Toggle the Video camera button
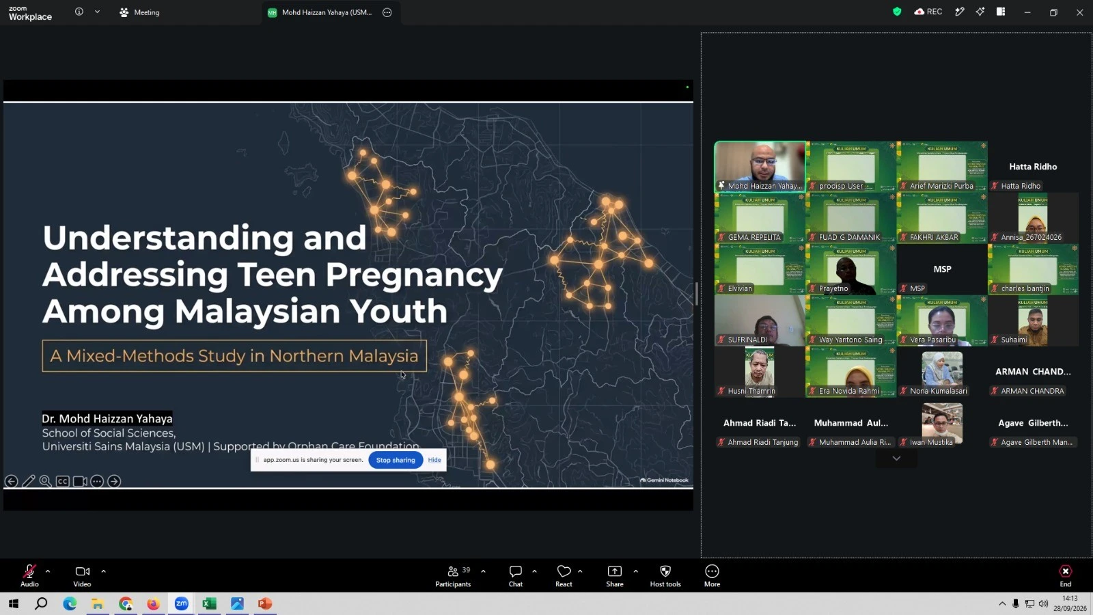Image resolution: width=1093 pixels, height=615 pixels. point(82,575)
